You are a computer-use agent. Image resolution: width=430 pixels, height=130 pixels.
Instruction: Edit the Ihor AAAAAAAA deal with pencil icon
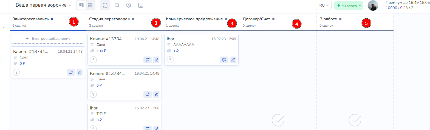[233, 60]
